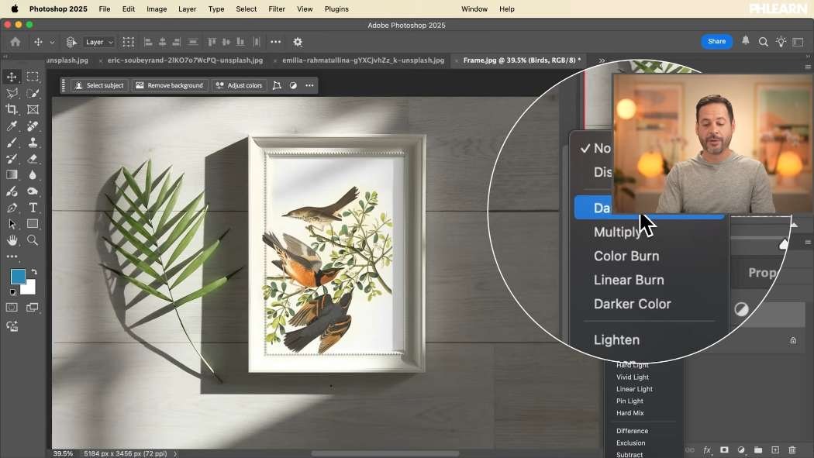Click the create new layer plus icon
Image resolution: width=814 pixels, height=458 pixels.
pyautogui.click(x=775, y=449)
